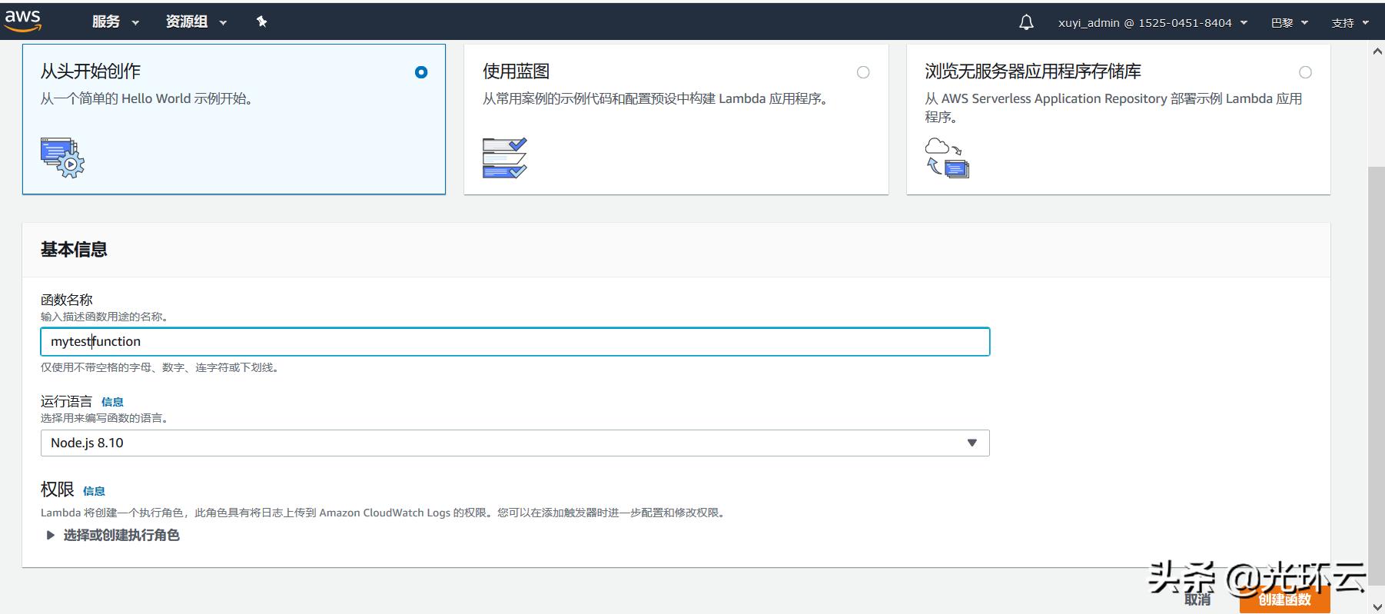Click the author-from-scratch gear window icon

pyautogui.click(x=62, y=158)
